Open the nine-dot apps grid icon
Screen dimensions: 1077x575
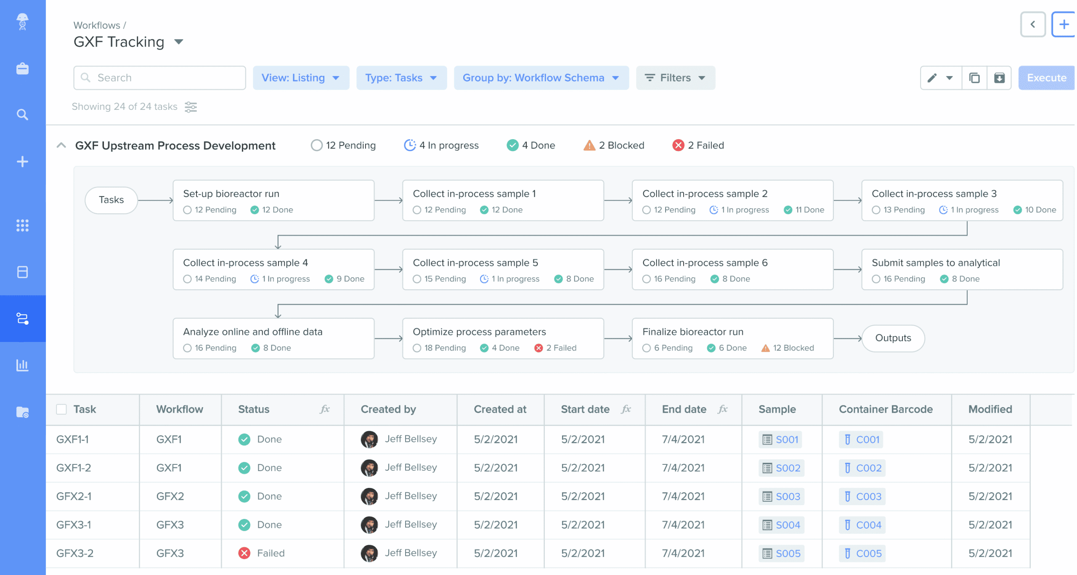tap(22, 225)
